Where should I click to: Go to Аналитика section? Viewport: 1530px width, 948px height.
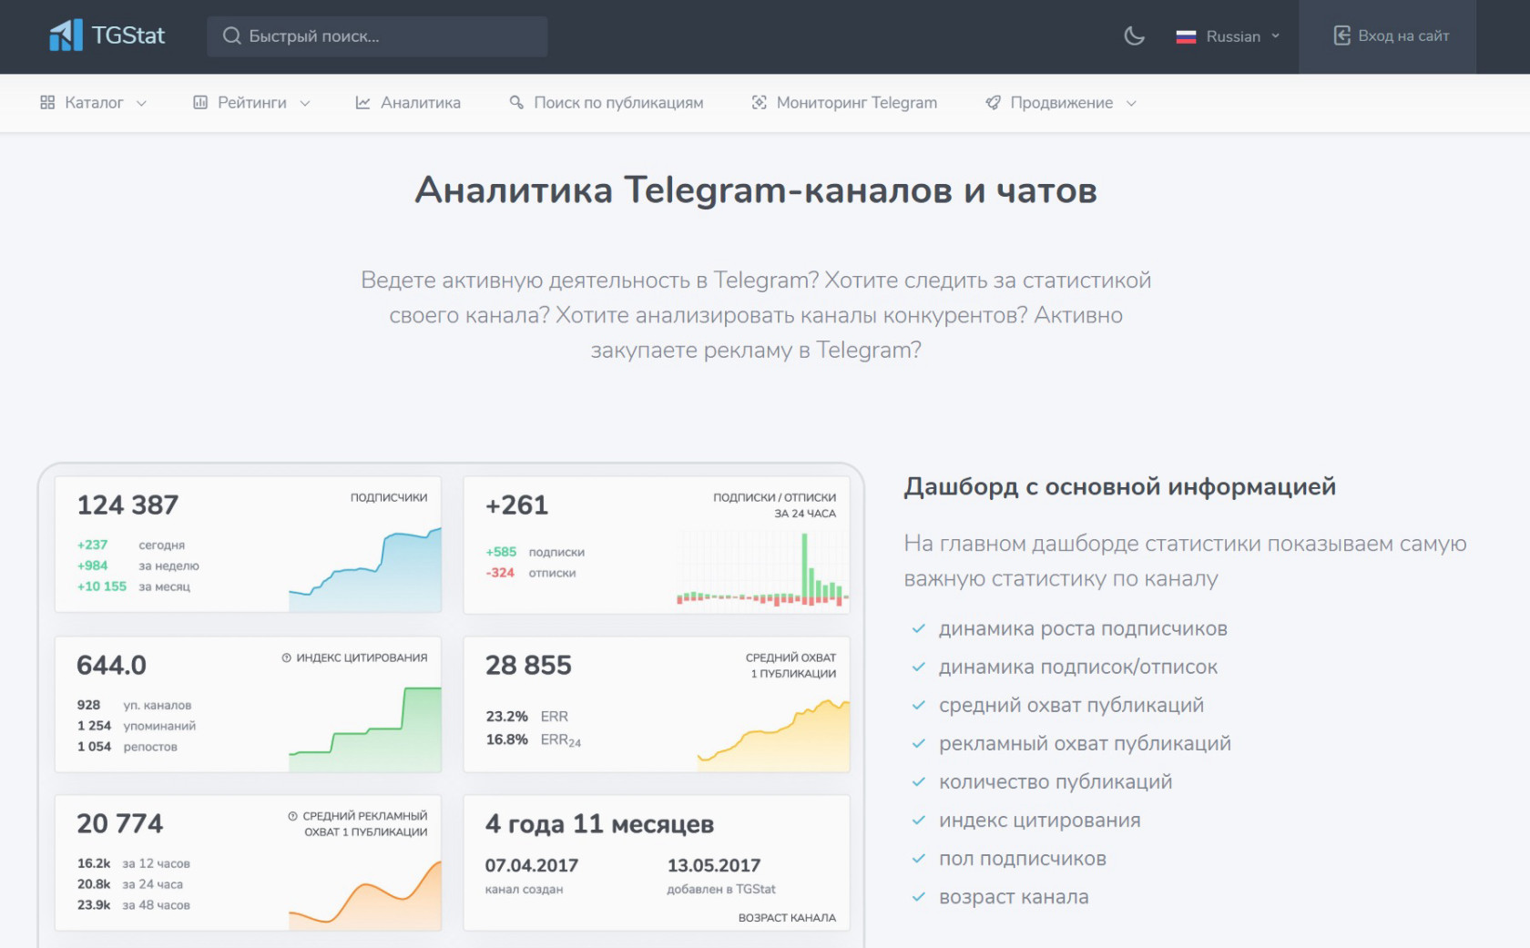tap(408, 103)
